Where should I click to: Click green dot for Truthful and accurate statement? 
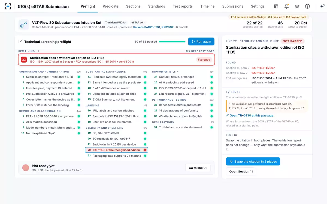pos(211,127)
